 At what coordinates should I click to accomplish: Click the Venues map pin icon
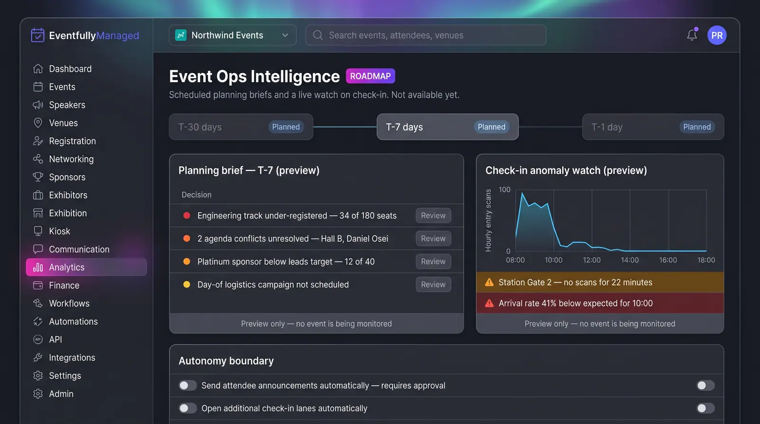38,123
